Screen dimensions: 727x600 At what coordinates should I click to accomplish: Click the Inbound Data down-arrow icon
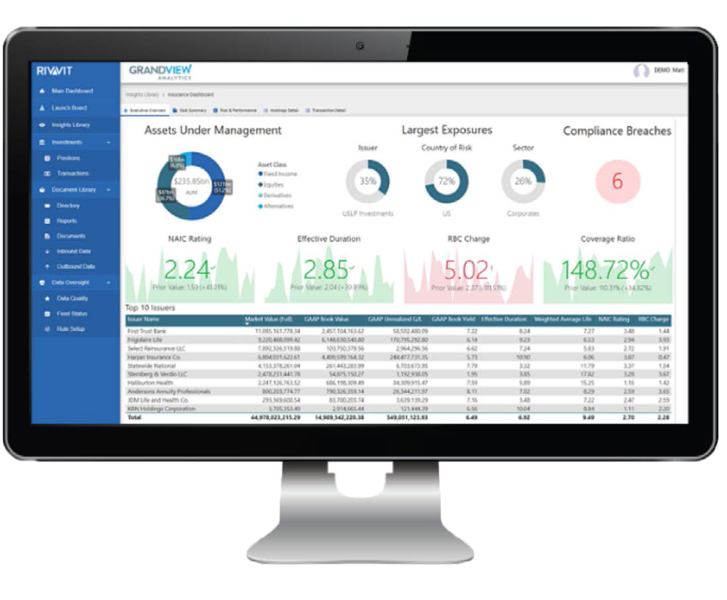click(x=47, y=252)
